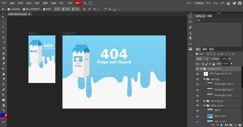Click the PNG export button
Image resolution: width=243 pixels, height=127 pixels.
pos(66,9)
